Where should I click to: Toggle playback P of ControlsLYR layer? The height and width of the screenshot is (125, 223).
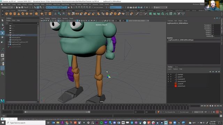tap(171, 79)
